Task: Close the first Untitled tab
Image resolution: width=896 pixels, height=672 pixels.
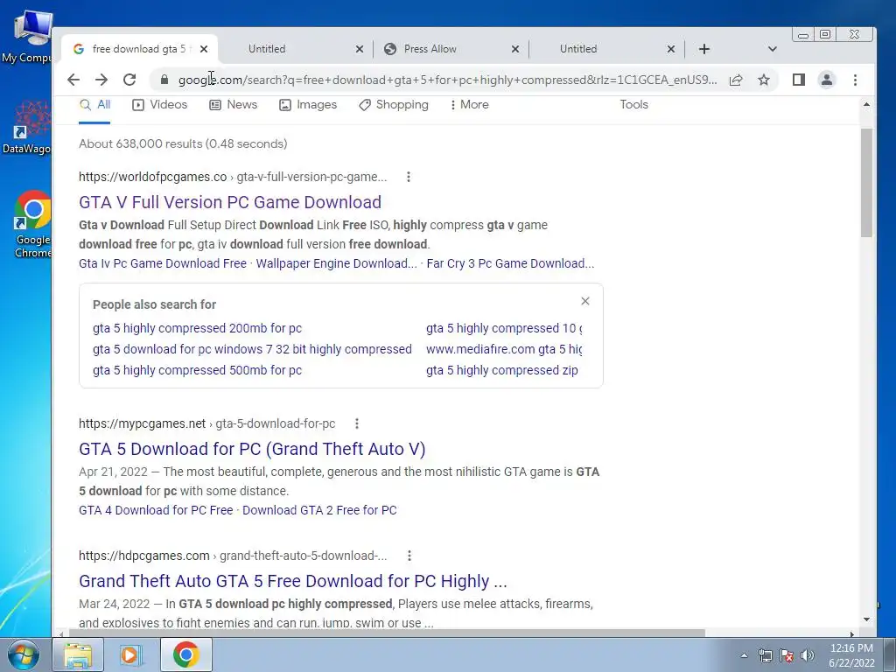Action: click(360, 49)
